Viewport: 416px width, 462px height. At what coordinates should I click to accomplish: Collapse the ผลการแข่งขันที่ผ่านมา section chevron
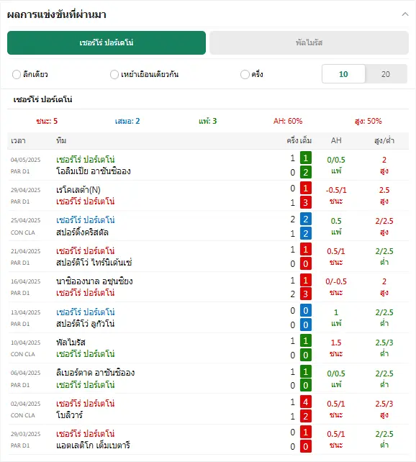[x=405, y=14]
